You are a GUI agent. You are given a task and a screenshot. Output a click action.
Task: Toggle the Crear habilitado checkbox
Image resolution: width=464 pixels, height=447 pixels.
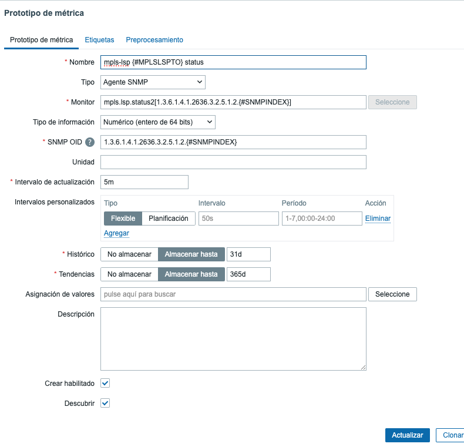(x=105, y=384)
